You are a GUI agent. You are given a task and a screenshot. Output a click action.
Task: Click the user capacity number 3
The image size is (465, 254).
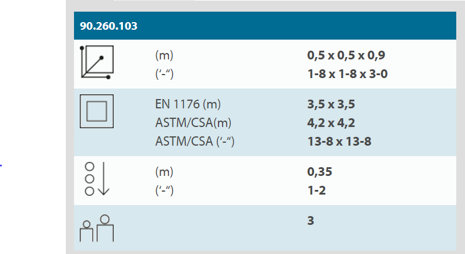[311, 221]
